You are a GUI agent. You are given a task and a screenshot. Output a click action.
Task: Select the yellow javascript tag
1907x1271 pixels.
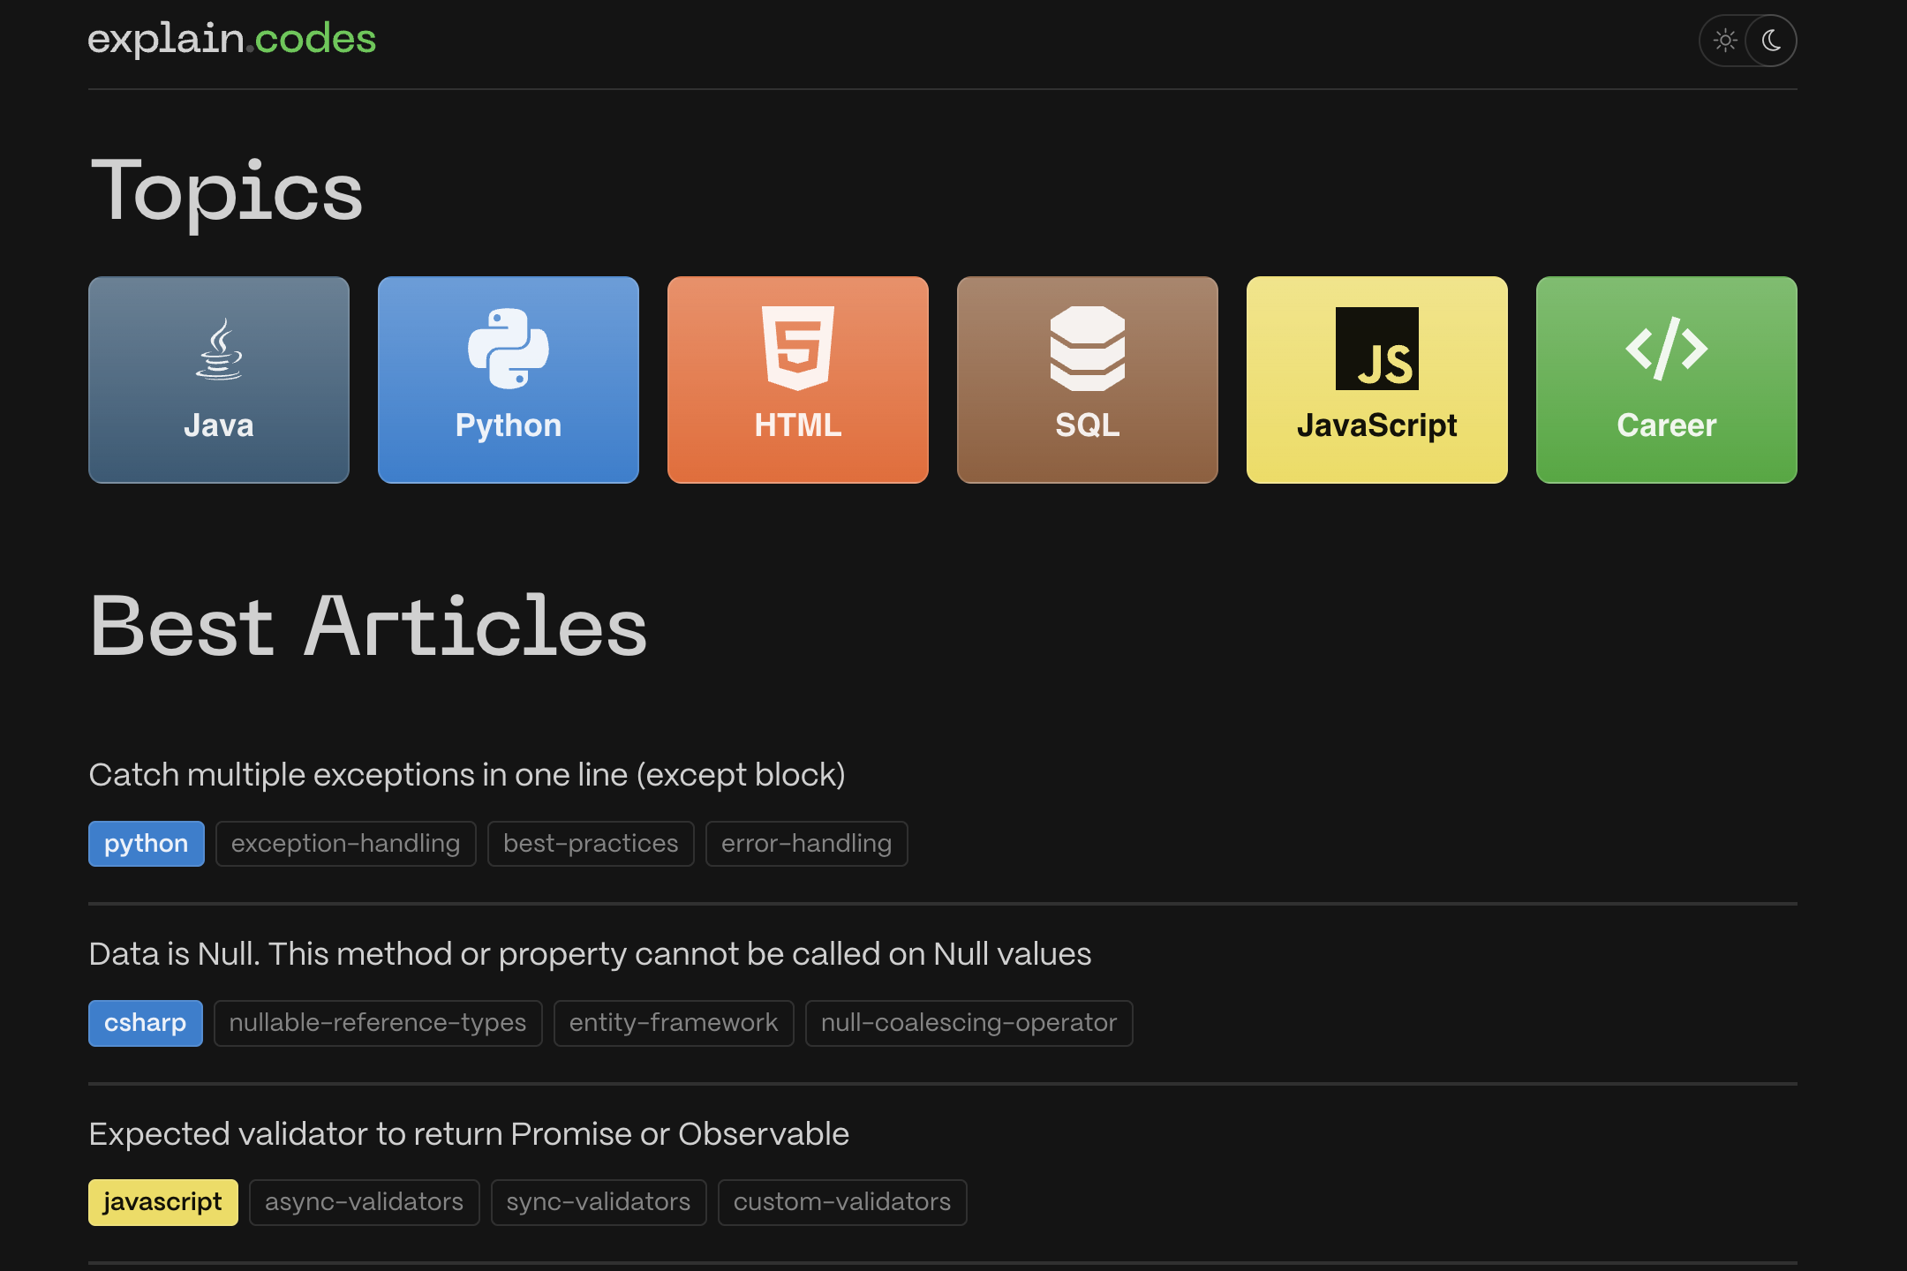click(x=163, y=1202)
